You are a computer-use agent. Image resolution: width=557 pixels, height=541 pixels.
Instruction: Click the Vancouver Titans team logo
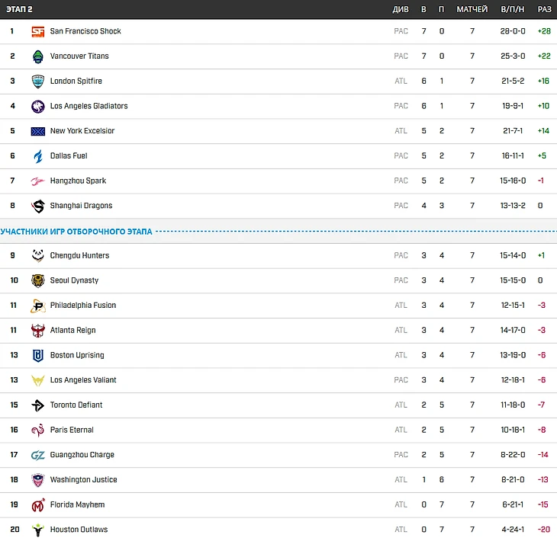(38, 56)
